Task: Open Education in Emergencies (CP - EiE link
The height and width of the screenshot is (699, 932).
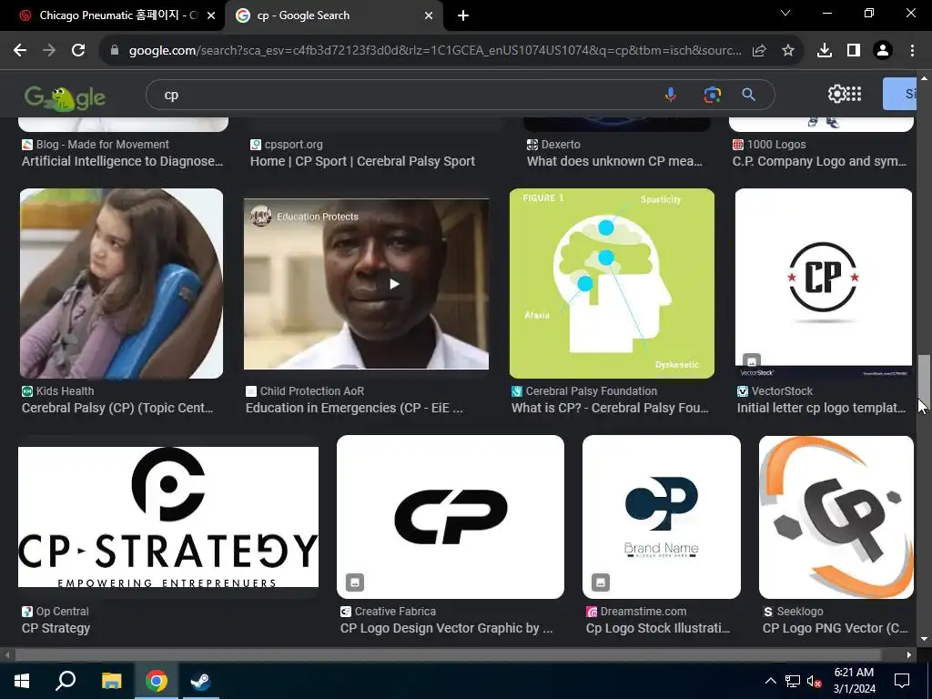Action: [x=354, y=408]
